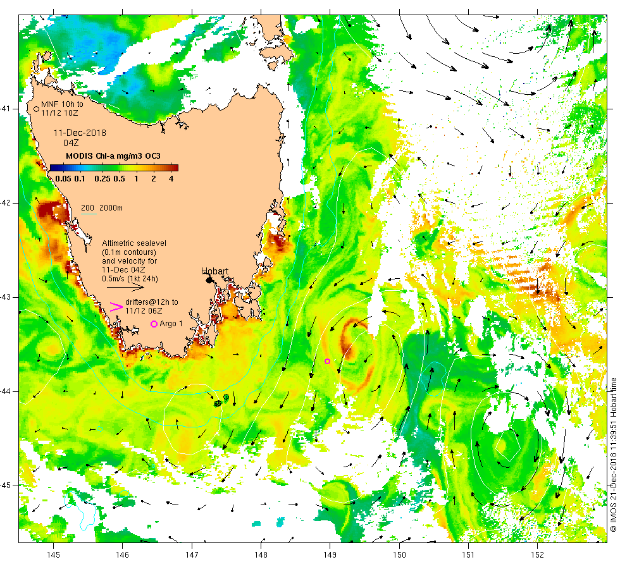The image size is (620, 569).
Task: Click the colorbar value label '4'
Action: [x=171, y=178]
